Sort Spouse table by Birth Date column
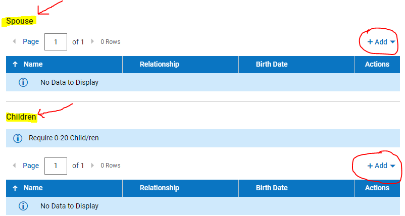The width and height of the screenshot is (405, 216). [x=272, y=64]
